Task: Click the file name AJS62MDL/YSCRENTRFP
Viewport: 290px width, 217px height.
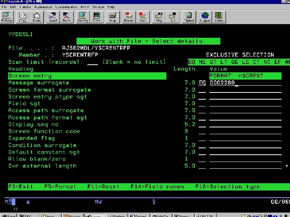Action: (96, 48)
